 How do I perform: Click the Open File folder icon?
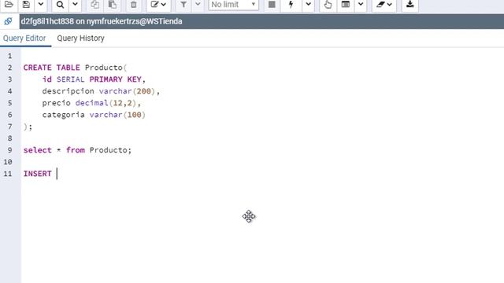9,5
